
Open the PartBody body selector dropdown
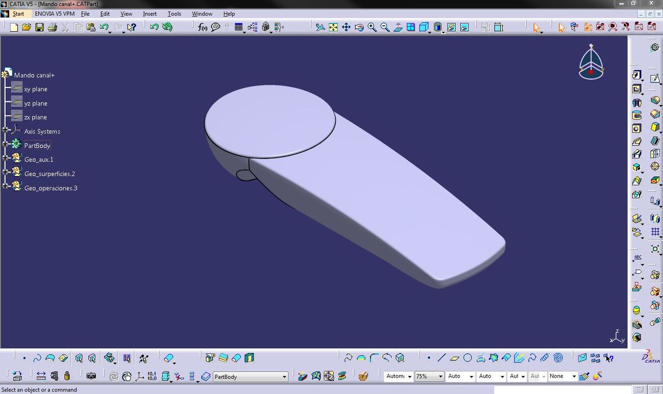point(284,377)
